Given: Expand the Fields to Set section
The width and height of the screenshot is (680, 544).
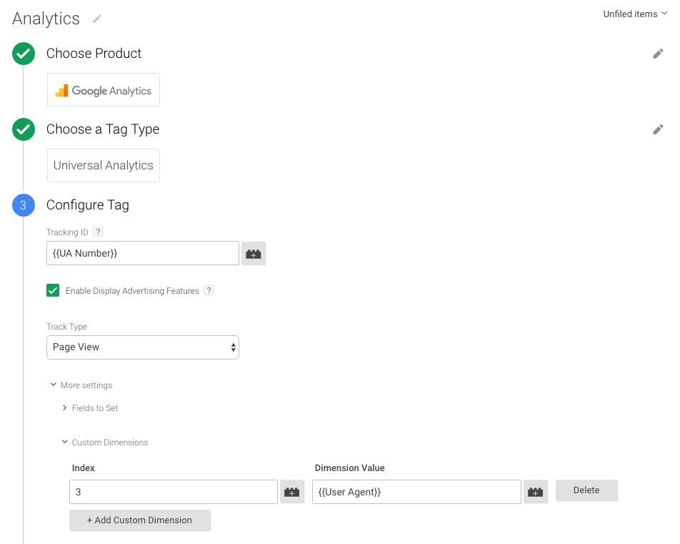Looking at the screenshot, I should [90, 408].
